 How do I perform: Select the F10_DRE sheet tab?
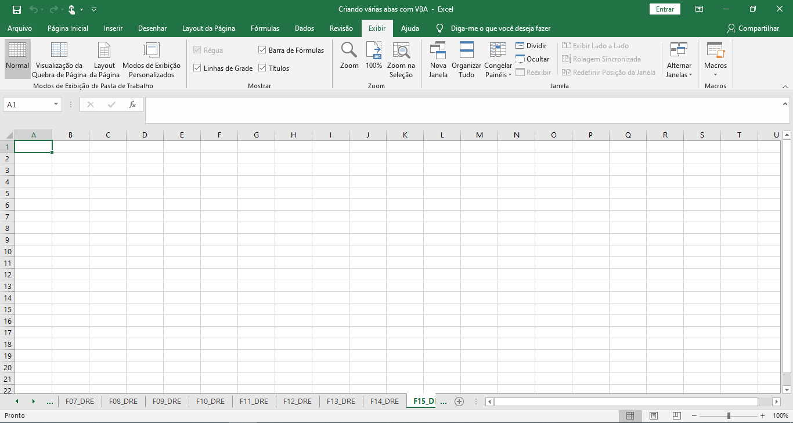tap(210, 401)
